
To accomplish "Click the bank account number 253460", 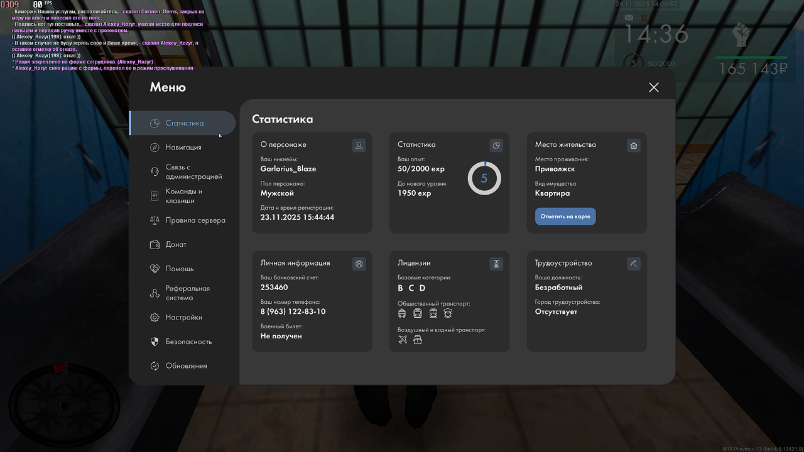I will [274, 288].
